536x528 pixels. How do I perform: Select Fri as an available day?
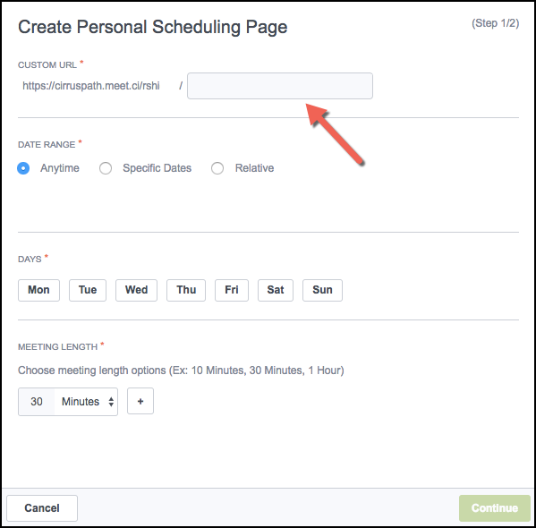(x=232, y=290)
